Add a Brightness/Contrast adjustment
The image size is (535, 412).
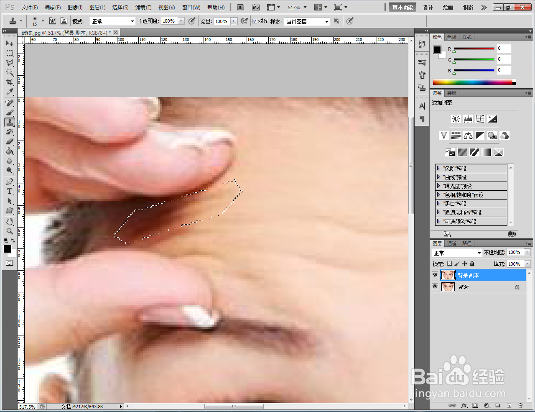(x=456, y=119)
